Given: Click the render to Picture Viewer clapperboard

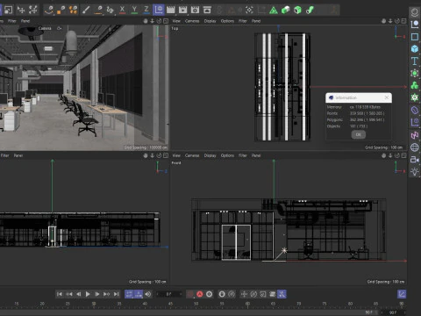Looking at the screenshot, I should click(x=182, y=10).
